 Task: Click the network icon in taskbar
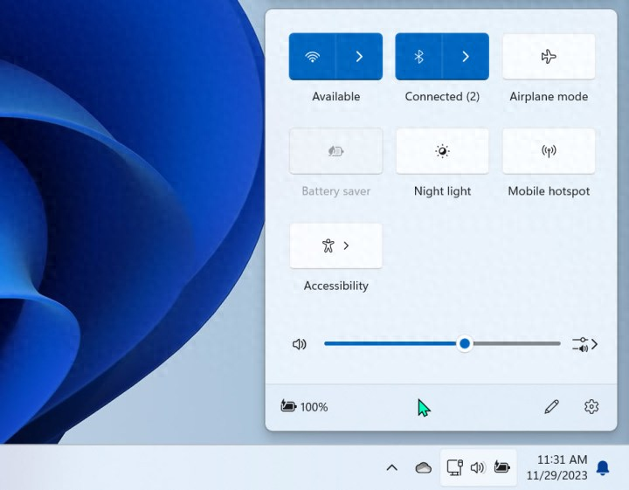click(x=454, y=467)
